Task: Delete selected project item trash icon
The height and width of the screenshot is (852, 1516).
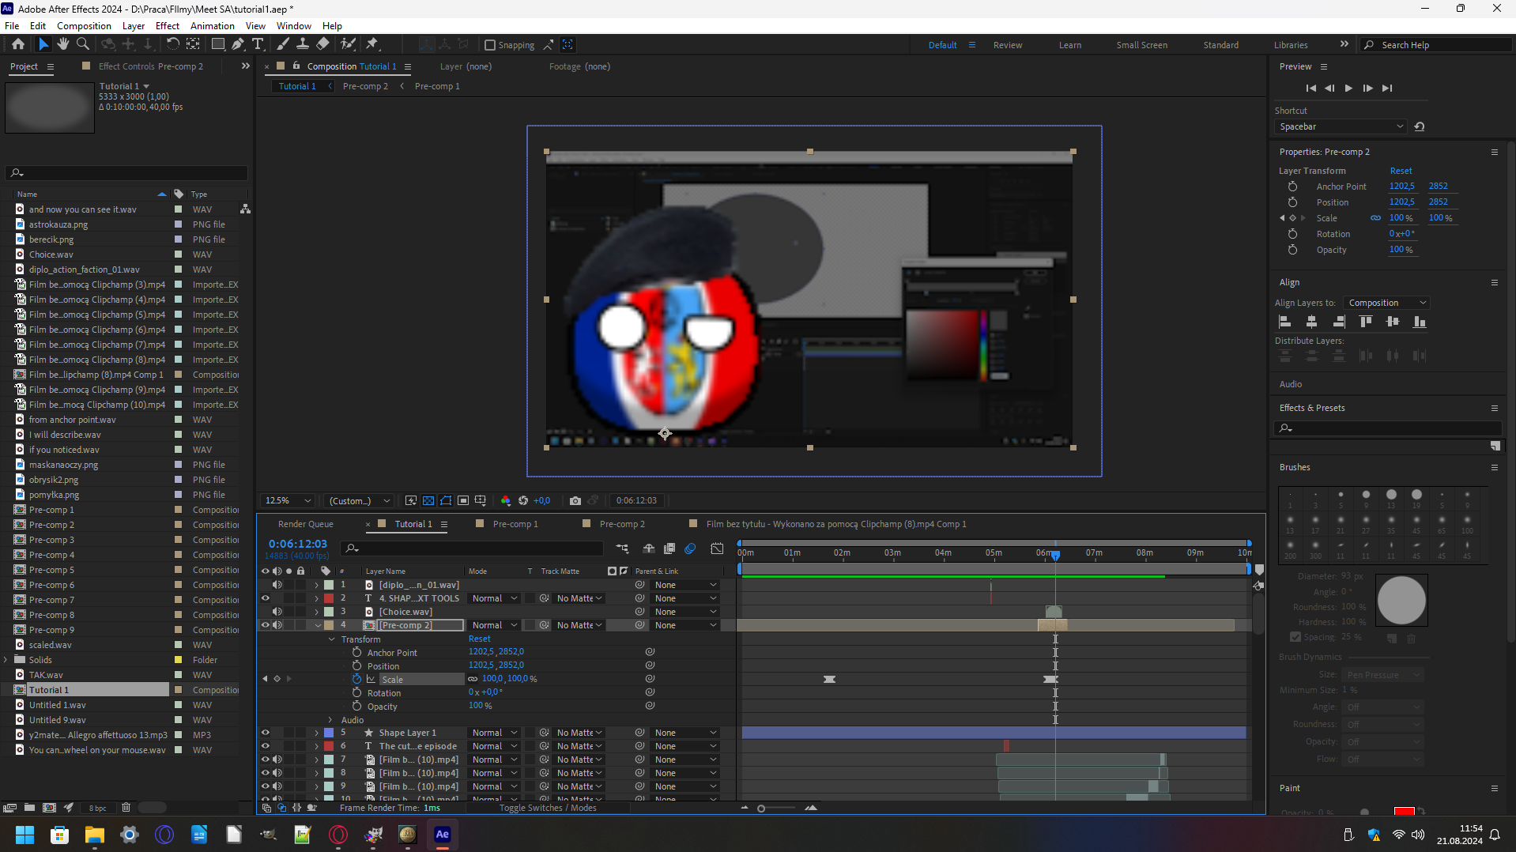Action: [126, 808]
